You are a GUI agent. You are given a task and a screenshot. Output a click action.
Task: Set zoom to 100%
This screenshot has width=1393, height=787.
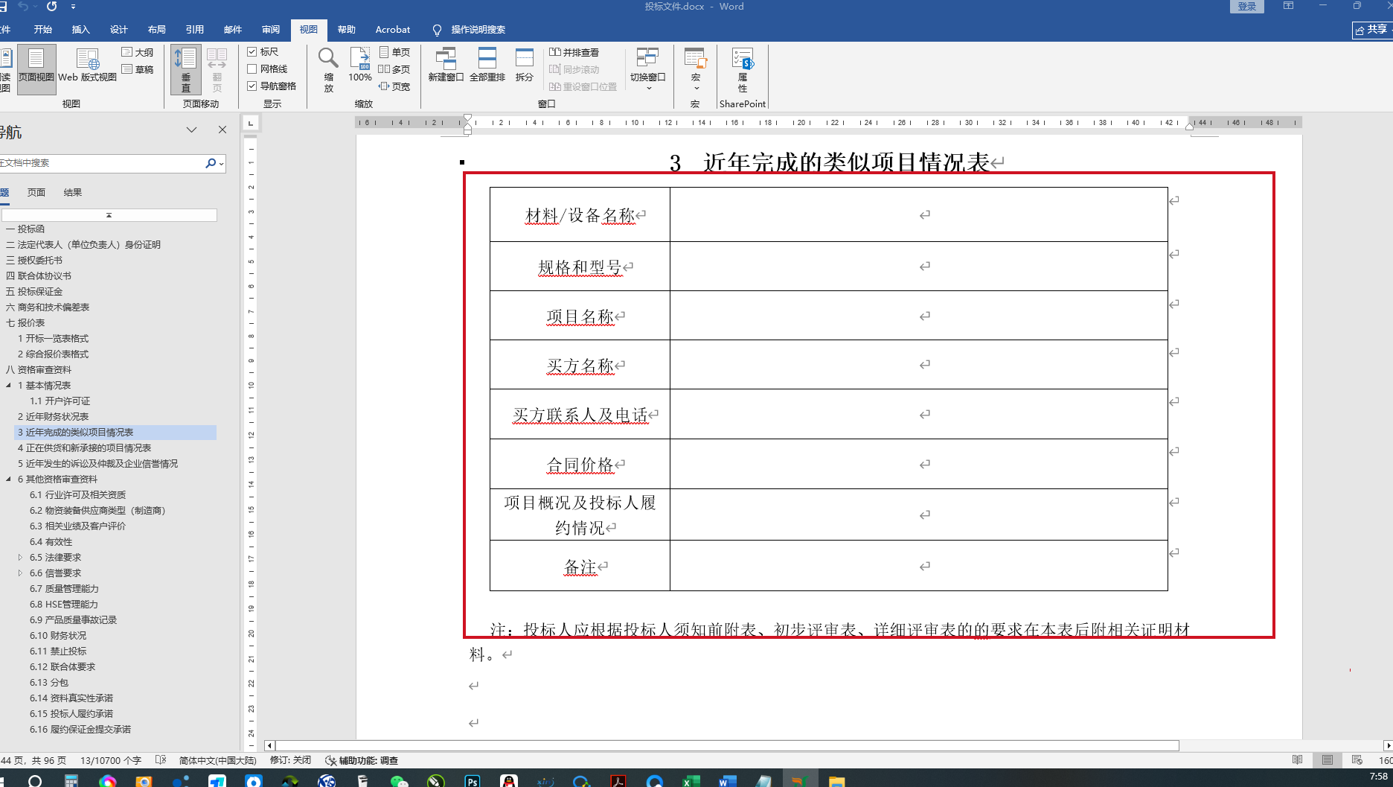coord(360,66)
